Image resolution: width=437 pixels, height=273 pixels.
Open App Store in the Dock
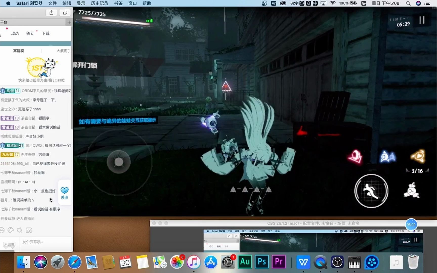pyautogui.click(x=211, y=262)
